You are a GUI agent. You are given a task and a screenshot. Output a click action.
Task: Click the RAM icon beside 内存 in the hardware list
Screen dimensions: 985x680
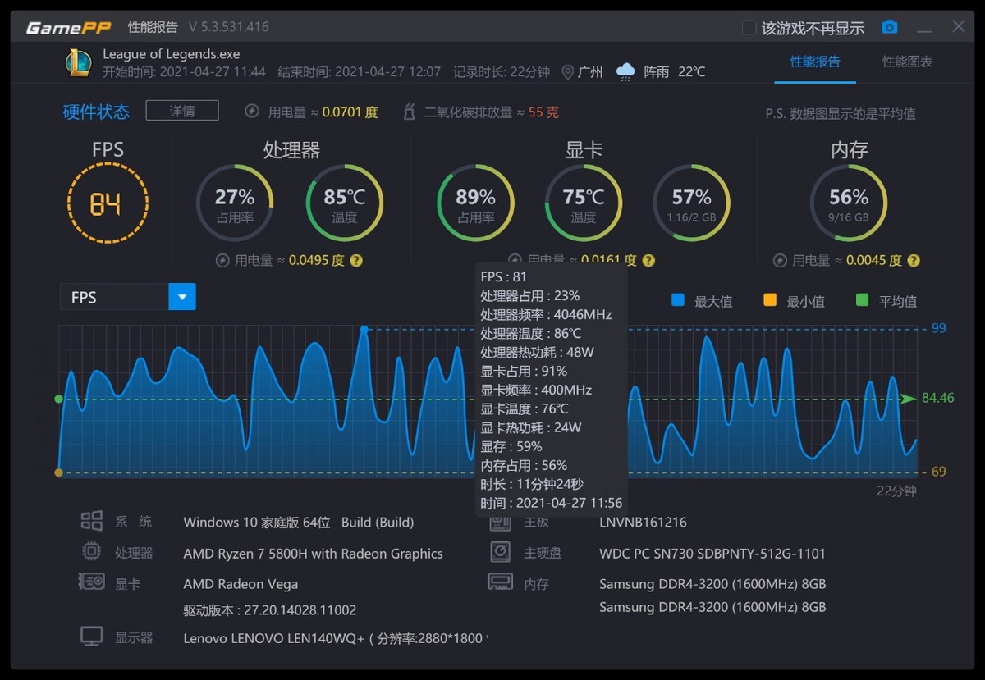501,582
